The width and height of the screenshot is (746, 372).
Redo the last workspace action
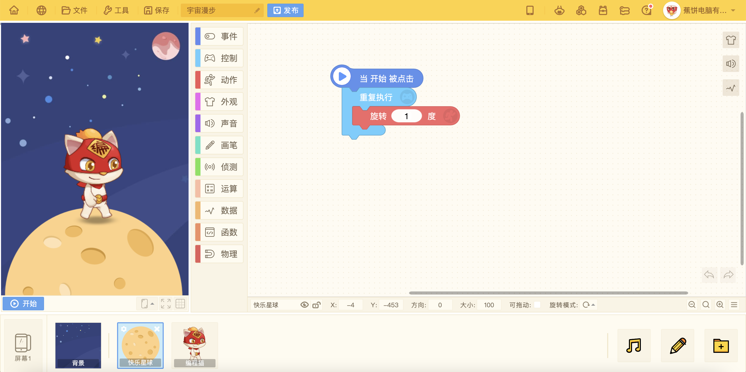click(728, 274)
